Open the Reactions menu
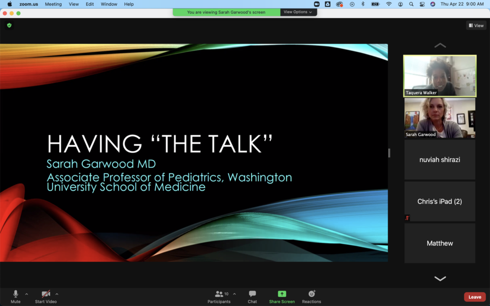This screenshot has height=306, width=490. (312, 296)
